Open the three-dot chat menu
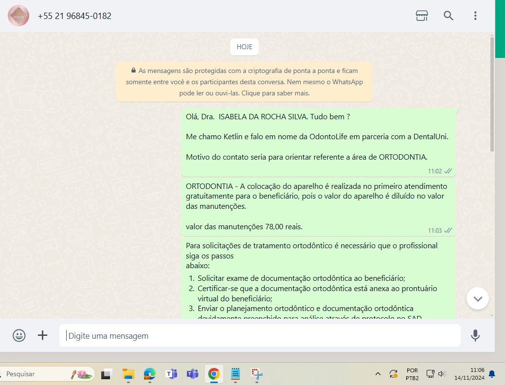Screen dimensions: 505x385 [x=475, y=16]
